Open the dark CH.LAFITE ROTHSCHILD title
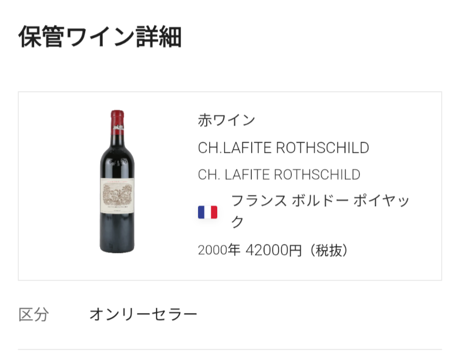The width and height of the screenshot is (460, 359). click(x=283, y=148)
